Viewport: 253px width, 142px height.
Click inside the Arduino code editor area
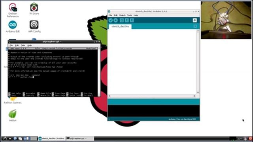[152, 62]
